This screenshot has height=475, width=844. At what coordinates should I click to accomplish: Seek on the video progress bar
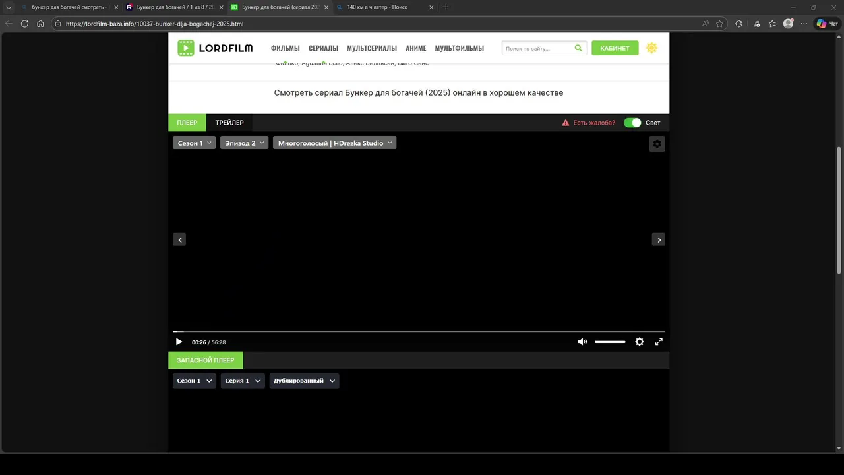coord(419,331)
